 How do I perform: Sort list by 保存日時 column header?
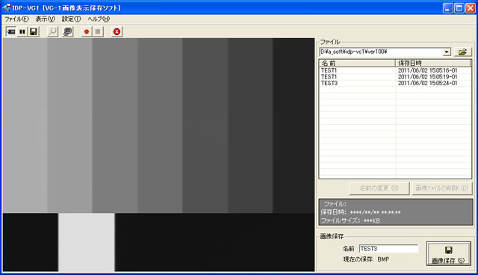pyautogui.click(x=433, y=63)
